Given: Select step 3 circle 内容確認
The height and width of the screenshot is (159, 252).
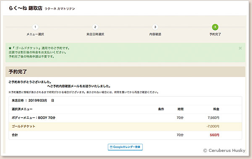Looking at the screenshot, I should coord(155,27).
